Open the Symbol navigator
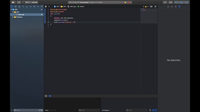The image size is (200, 112). [19, 6]
